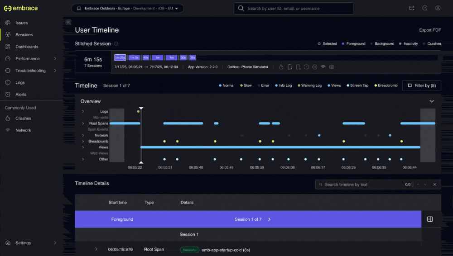Expand the Breadcrumb timeline row
453x256 pixels.
click(x=83, y=142)
